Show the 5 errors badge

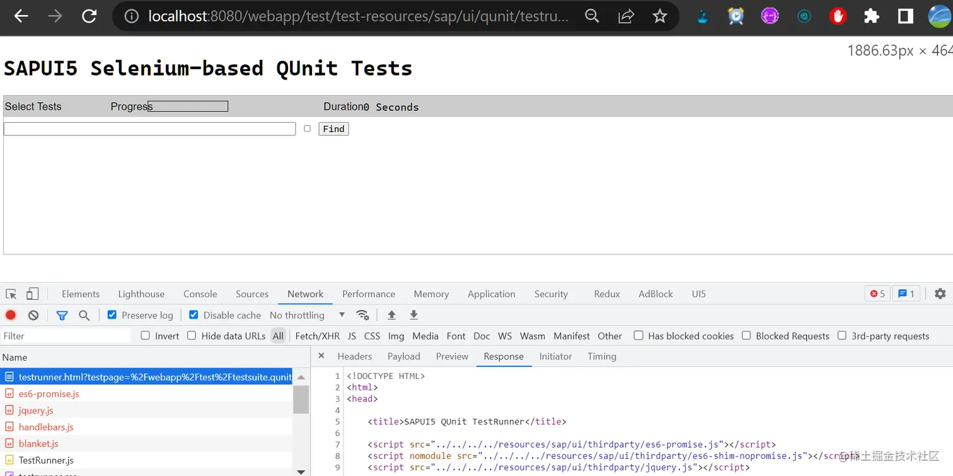point(877,293)
